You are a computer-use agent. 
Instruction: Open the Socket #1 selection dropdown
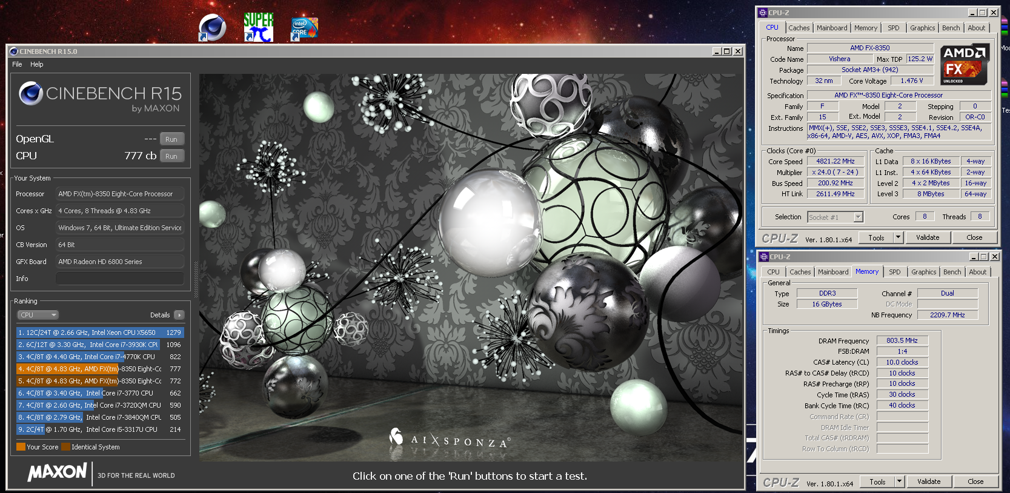tap(835, 217)
